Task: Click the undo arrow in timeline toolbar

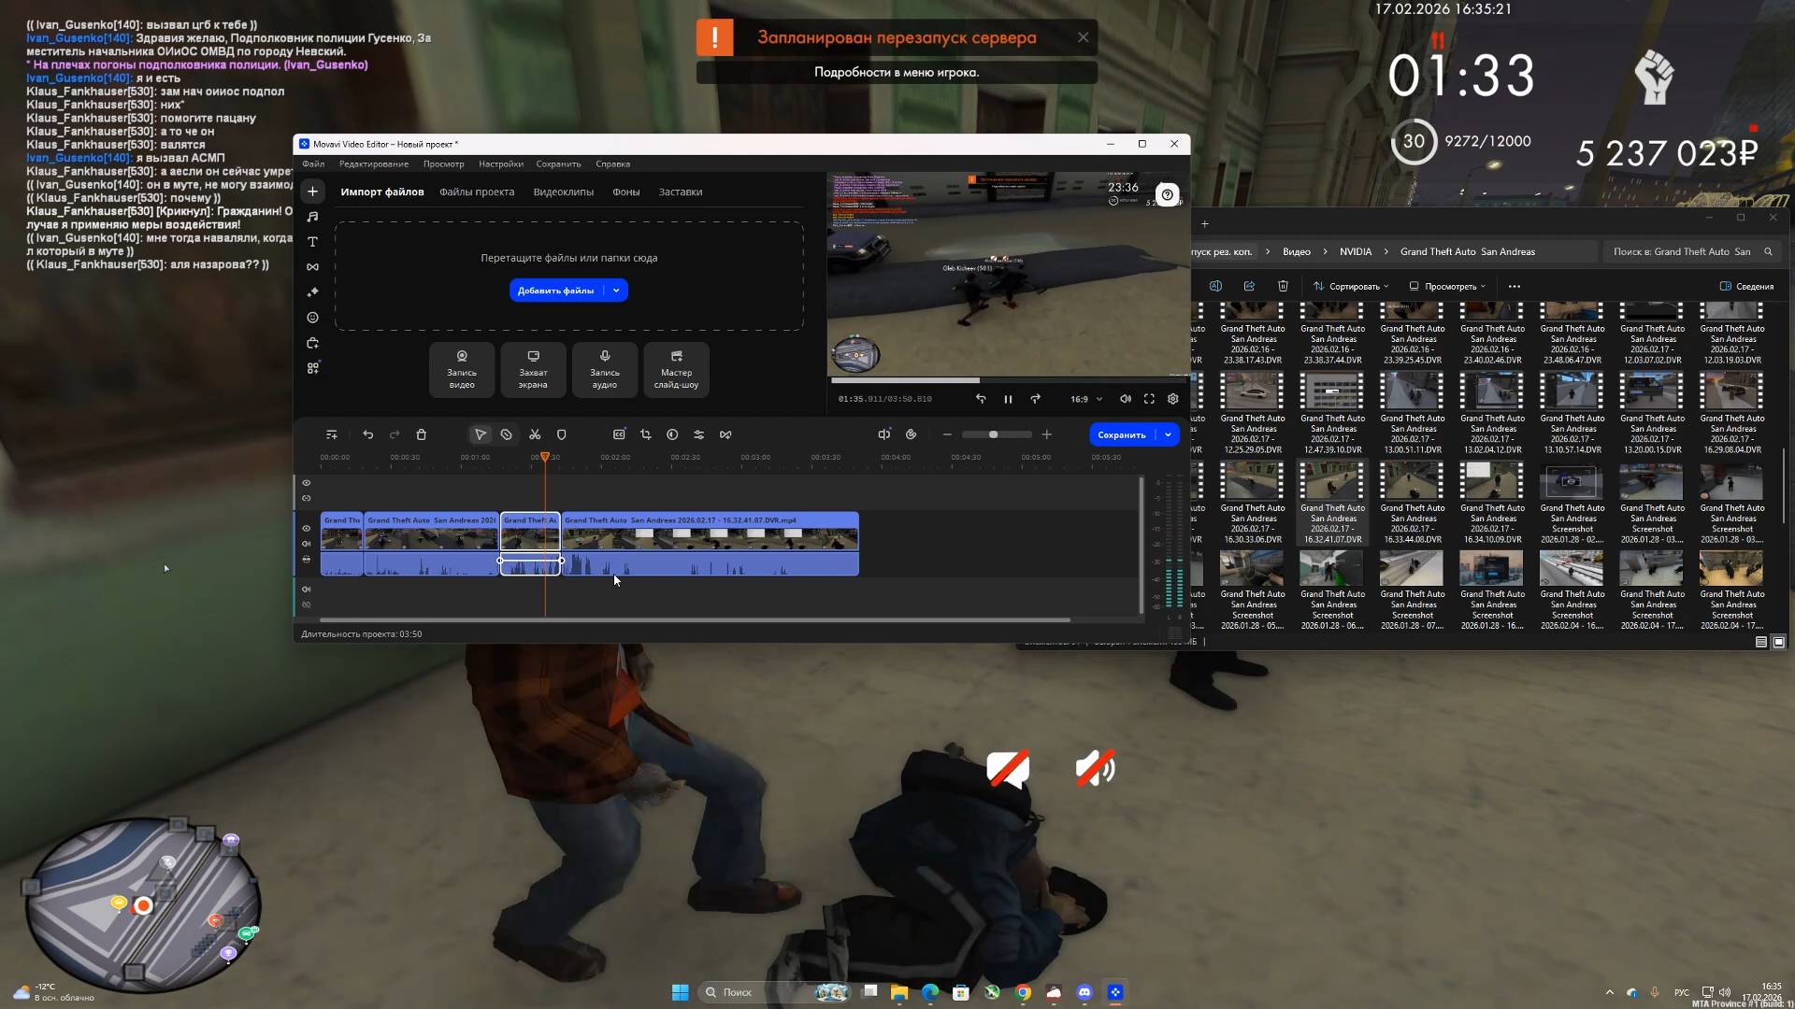Action: (367, 434)
